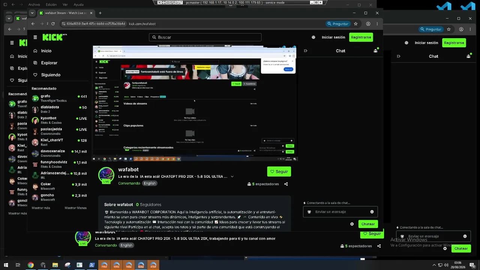
Task: Open the Archivo menu
Action: point(34,4)
